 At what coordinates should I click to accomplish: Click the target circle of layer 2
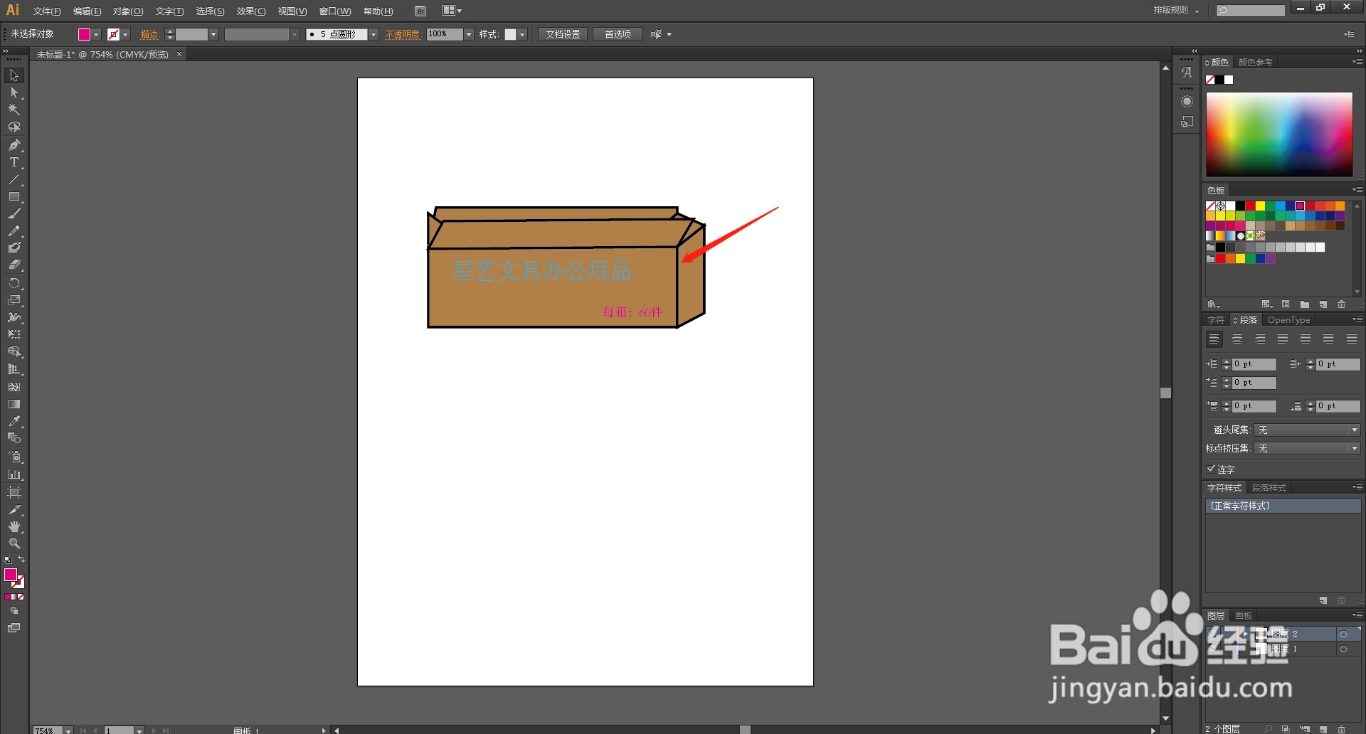coord(1343,634)
